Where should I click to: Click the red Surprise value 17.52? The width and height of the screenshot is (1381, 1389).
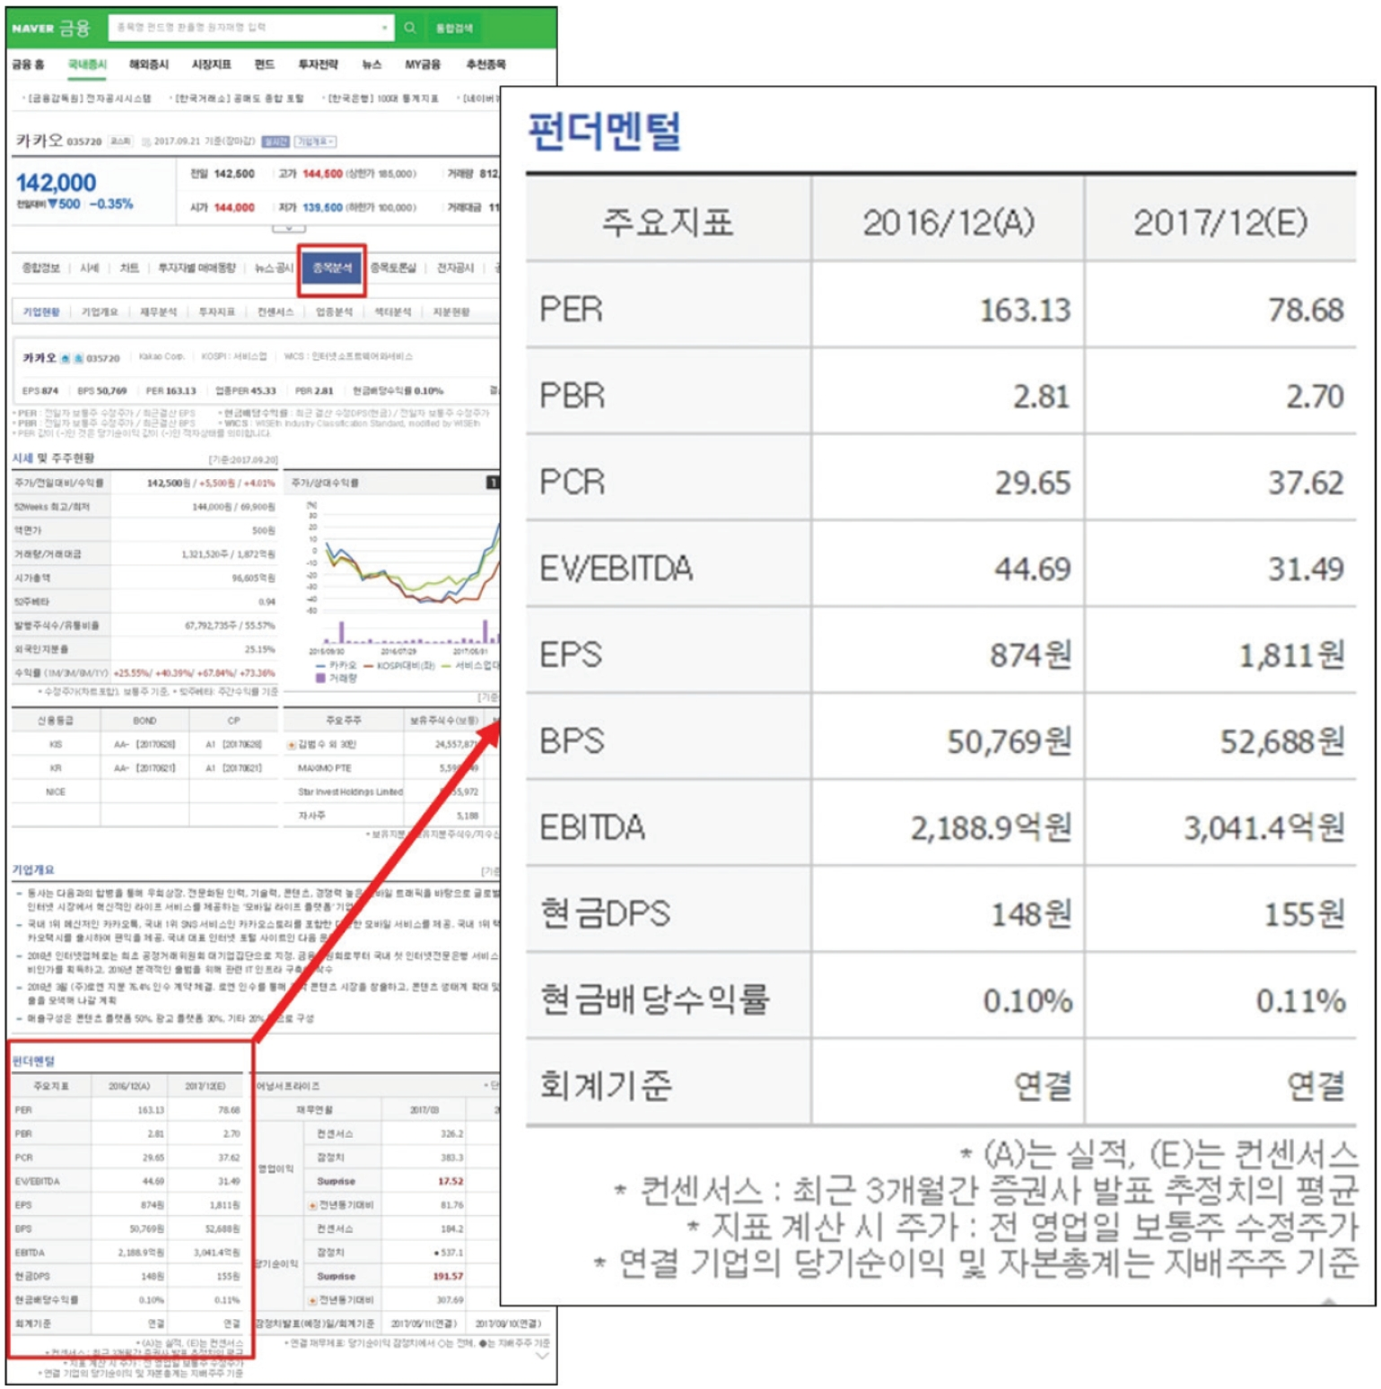(x=450, y=1182)
